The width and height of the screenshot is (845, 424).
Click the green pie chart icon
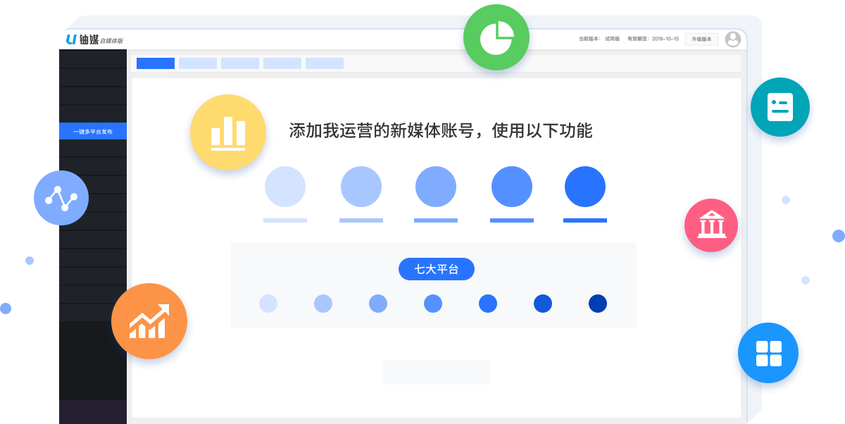497,37
